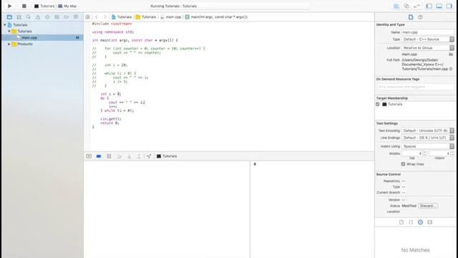Show the Object library
The width and height of the screenshot is (458, 258).
pos(420,222)
